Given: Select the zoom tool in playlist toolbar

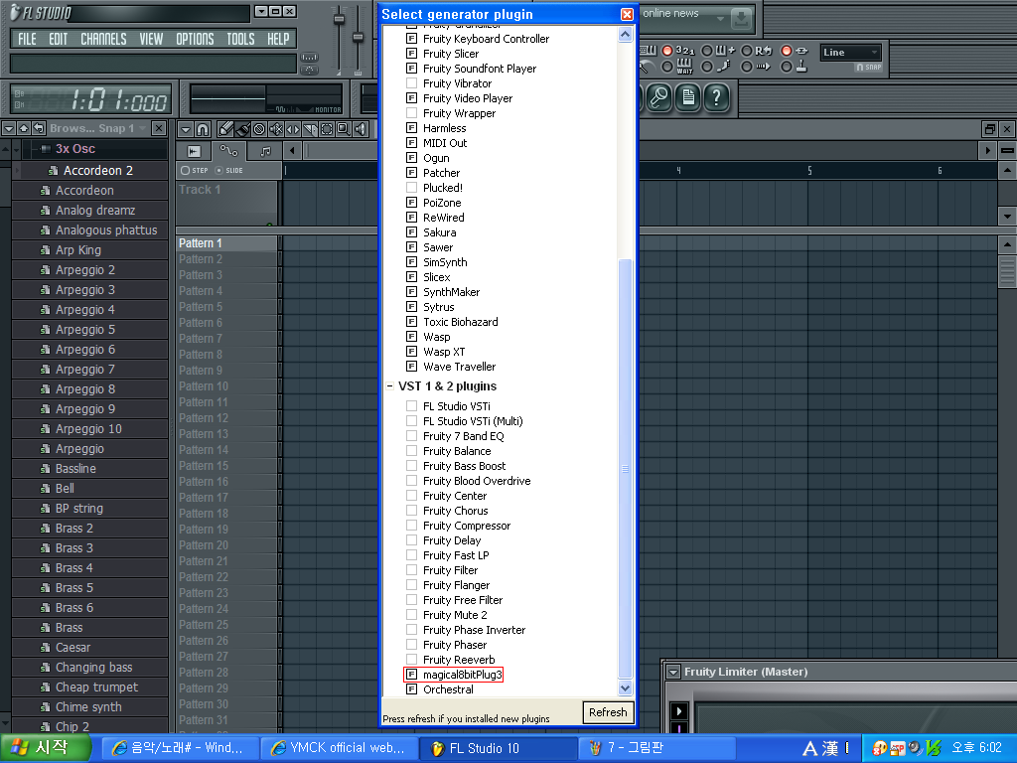Looking at the screenshot, I should coord(343,129).
